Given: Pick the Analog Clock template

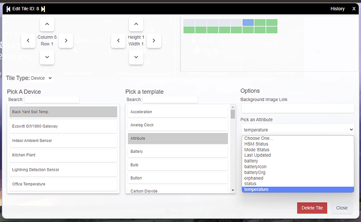Looking at the screenshot, I should pos(178,125).
